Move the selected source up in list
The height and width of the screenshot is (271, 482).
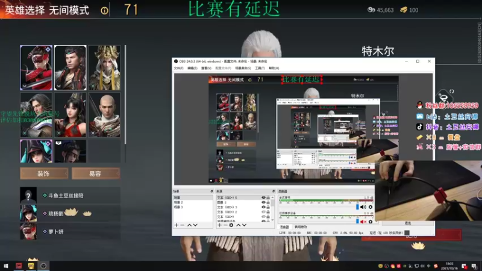(238, 225)
